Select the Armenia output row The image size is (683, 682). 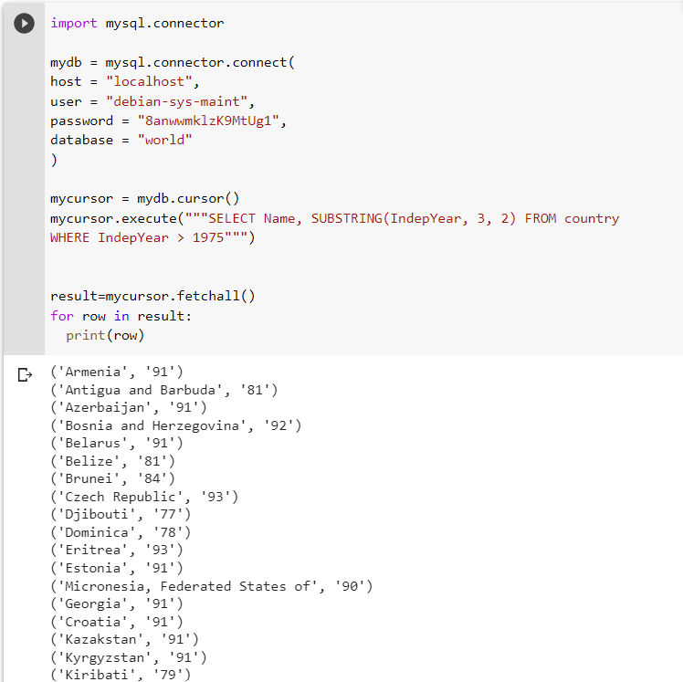coord(117,372)
